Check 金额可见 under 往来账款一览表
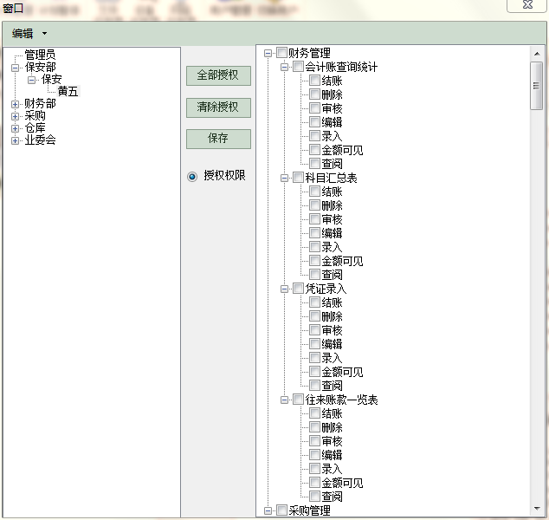Viewport: 549px width, 520px height. (x=314, y=482)
